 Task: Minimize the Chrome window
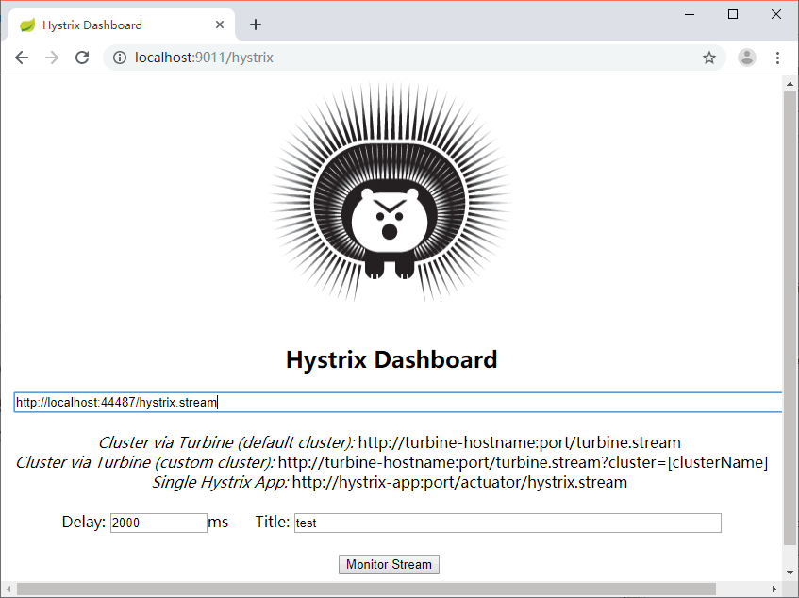pos(690,14)
